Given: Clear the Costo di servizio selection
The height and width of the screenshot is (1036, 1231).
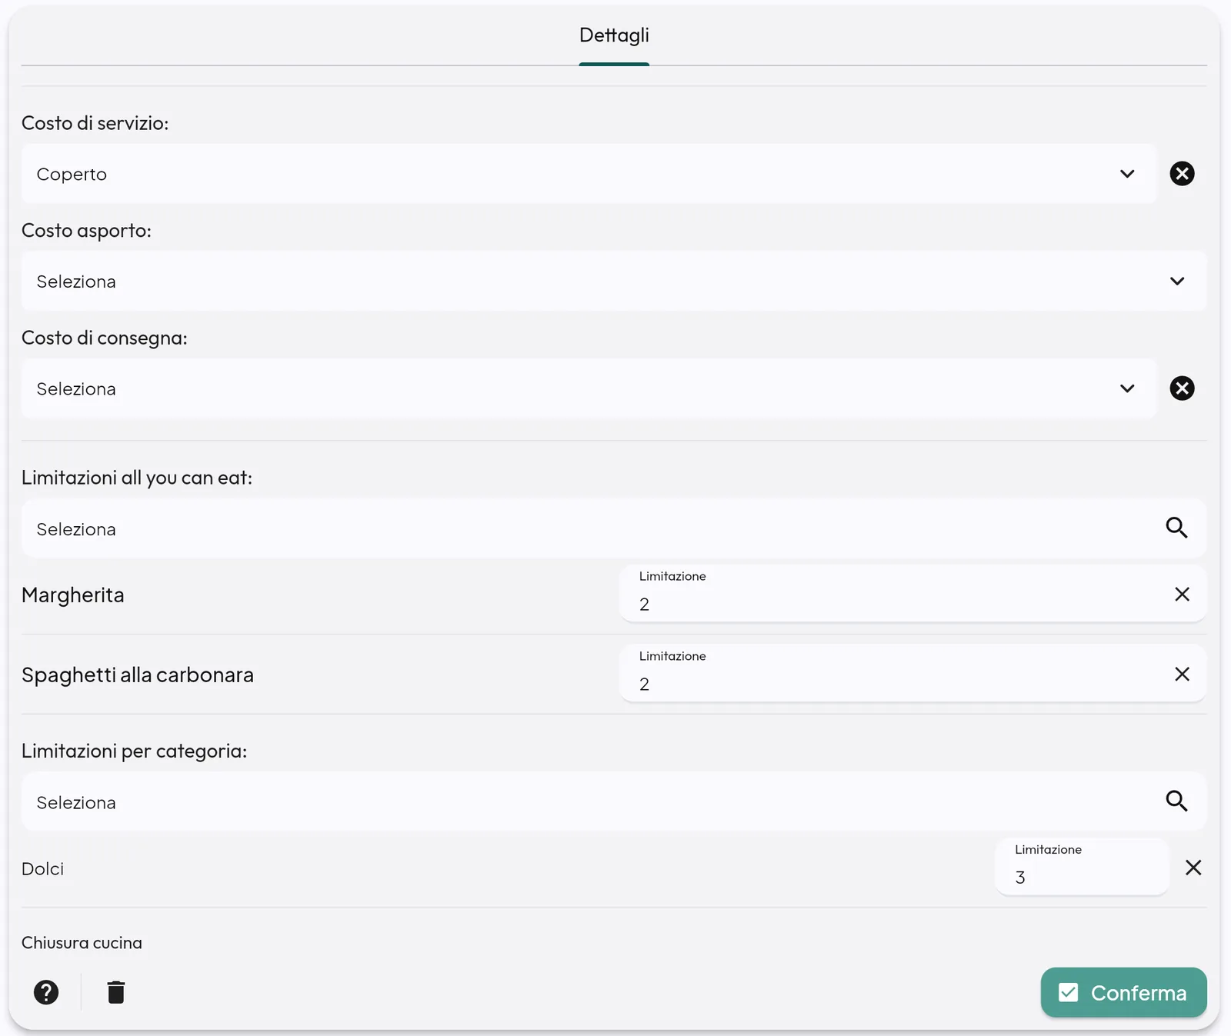Looking at the screenshot, I should click(x=1182, y=174).
